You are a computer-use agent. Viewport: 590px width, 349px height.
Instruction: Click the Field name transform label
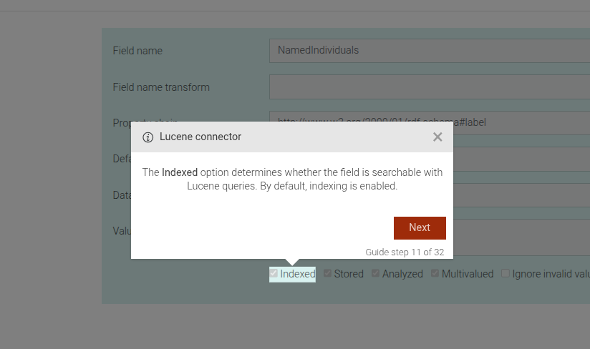[x=161, y=87]
